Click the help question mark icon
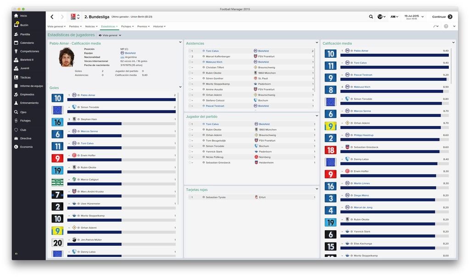This screenshot has width=470, height=277. 446,26
